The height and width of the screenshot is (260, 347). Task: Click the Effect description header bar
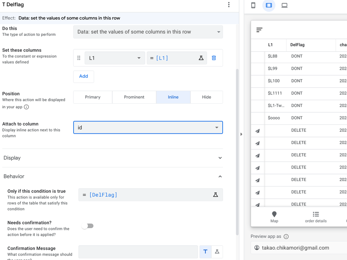tap(119, 18)
